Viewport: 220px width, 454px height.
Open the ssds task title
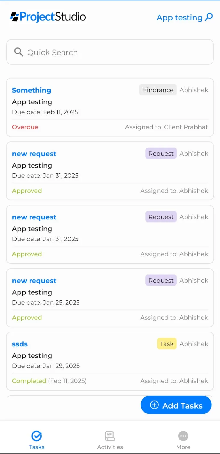20,344
